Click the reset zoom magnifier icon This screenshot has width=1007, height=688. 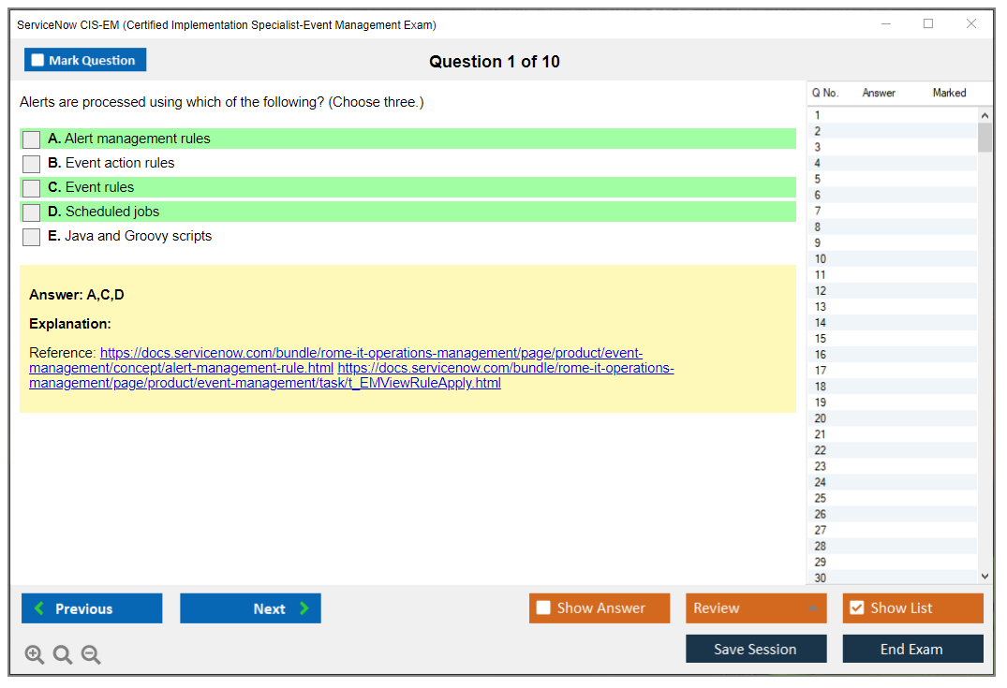click(x=63, y=655)
